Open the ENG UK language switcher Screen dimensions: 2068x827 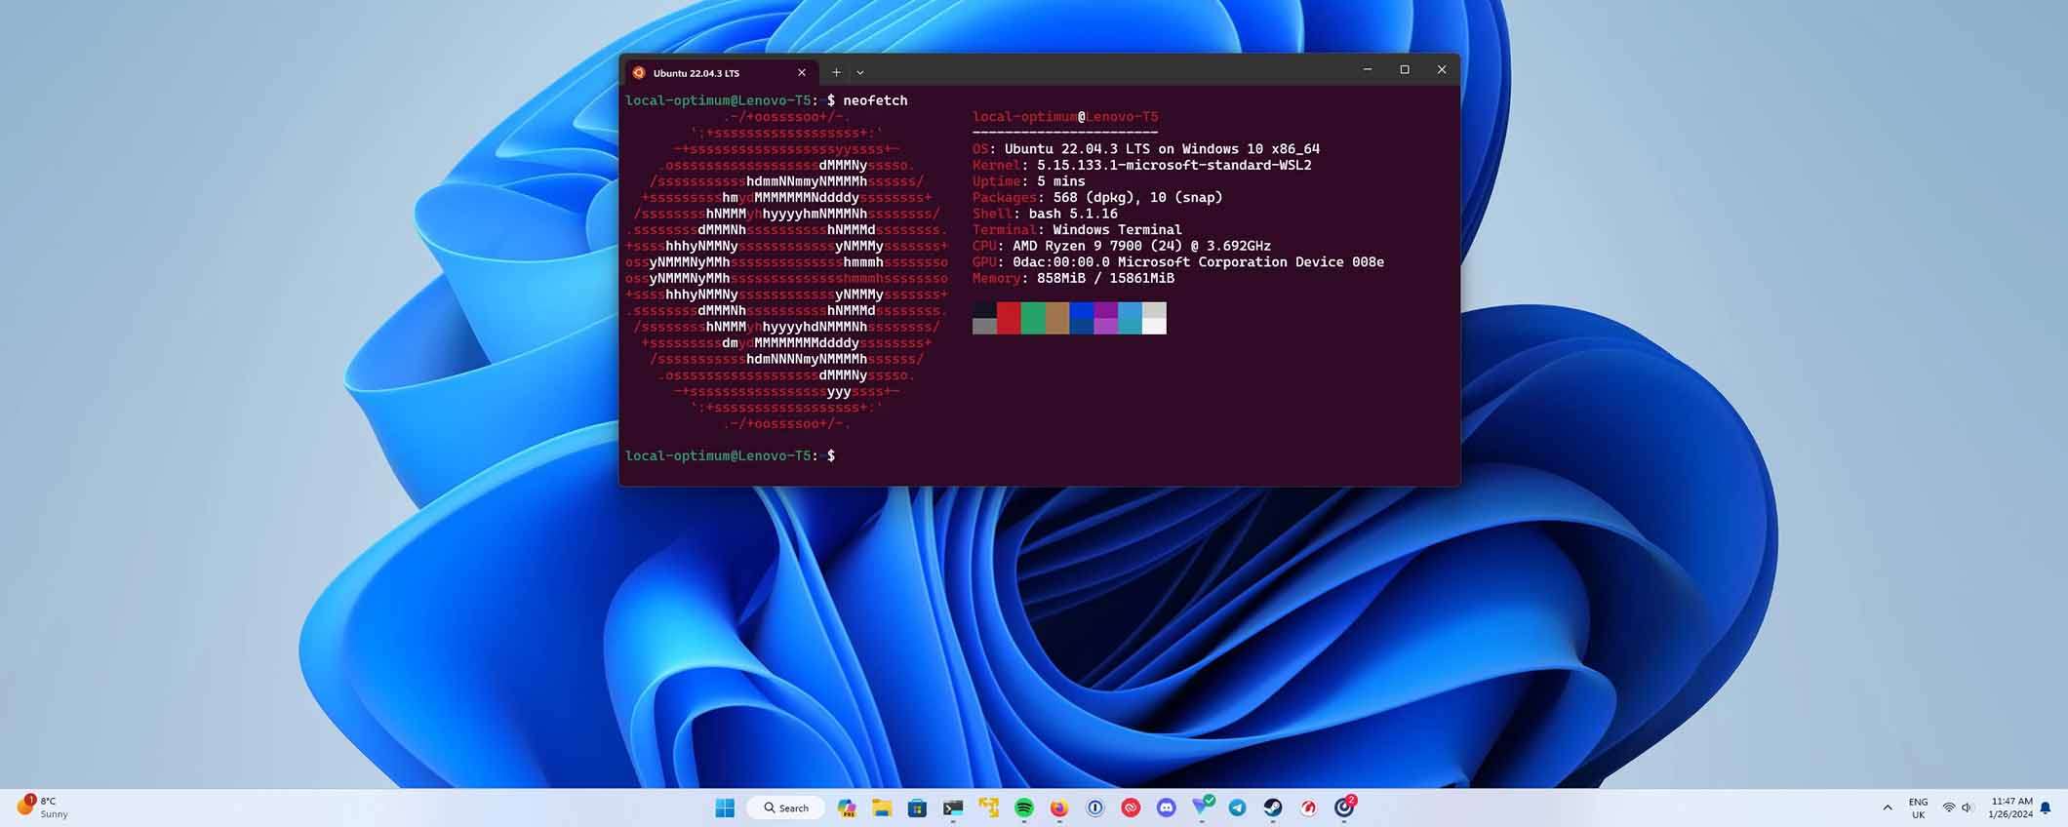click(1918, 807)
